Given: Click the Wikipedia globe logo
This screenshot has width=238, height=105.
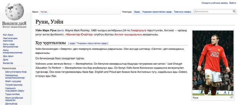Looking at the screenshot, I should coord(14,11).
